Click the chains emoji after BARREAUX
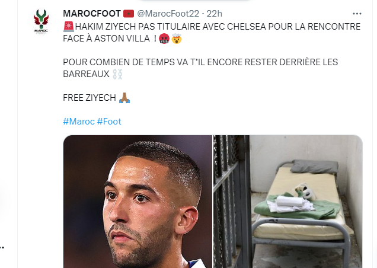This screenshot has width=377, height=268. pos(117,74)
